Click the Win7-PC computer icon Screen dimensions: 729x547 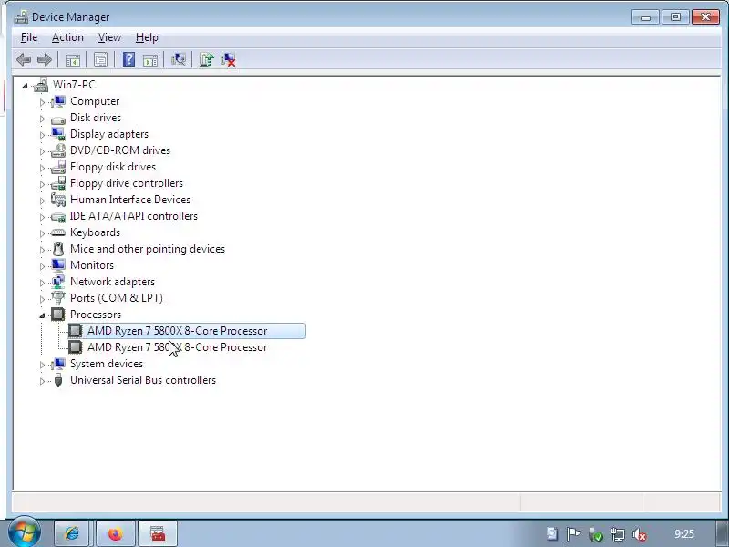click(x=41, y=85)
